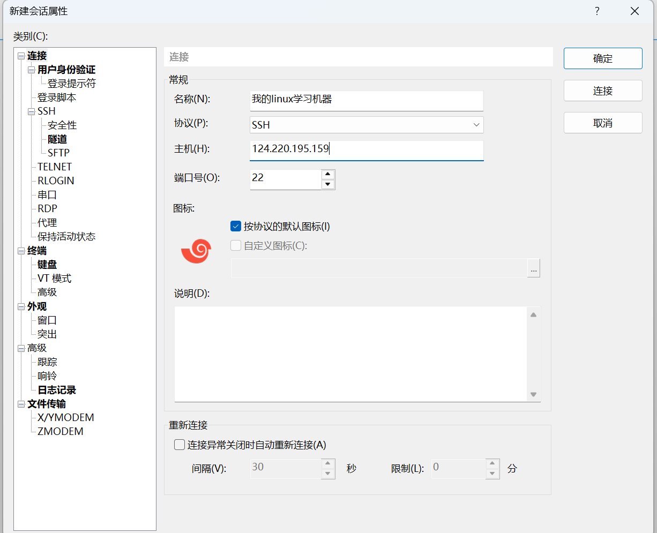This screenshot has width=657, height=533.
Task: Select X/YMODEM in the category tree
Action: click(66, 418)
